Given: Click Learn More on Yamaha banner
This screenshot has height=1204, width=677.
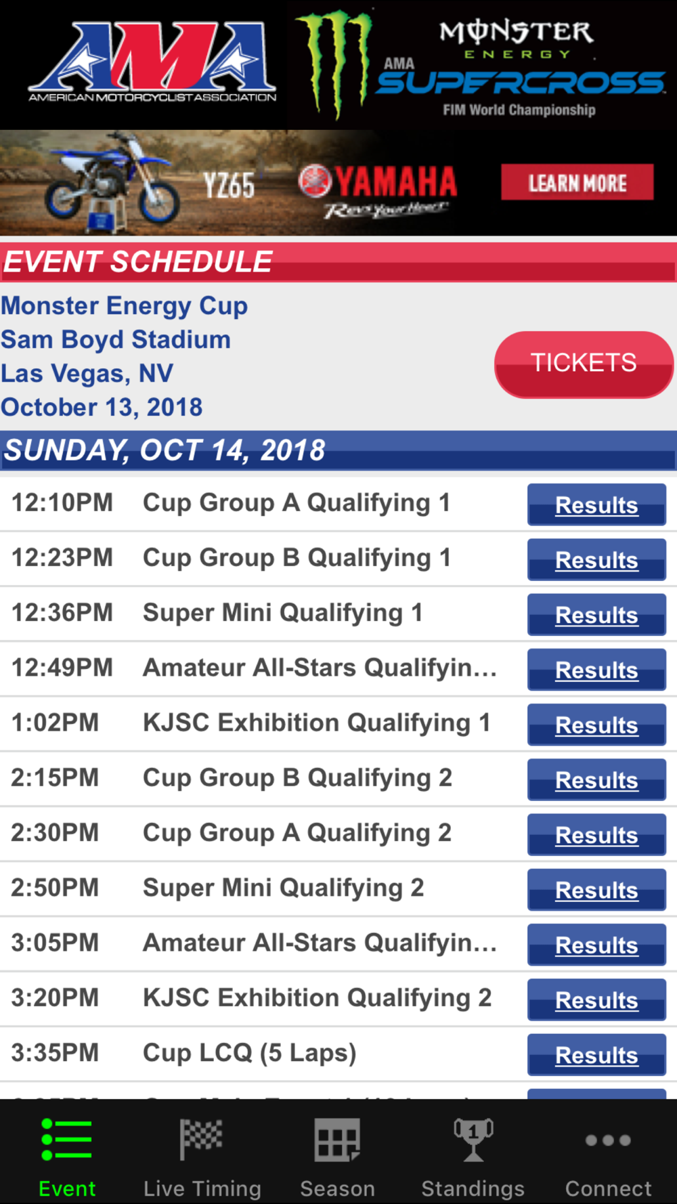Looking at the screenshot, I should tap(577, 182).
